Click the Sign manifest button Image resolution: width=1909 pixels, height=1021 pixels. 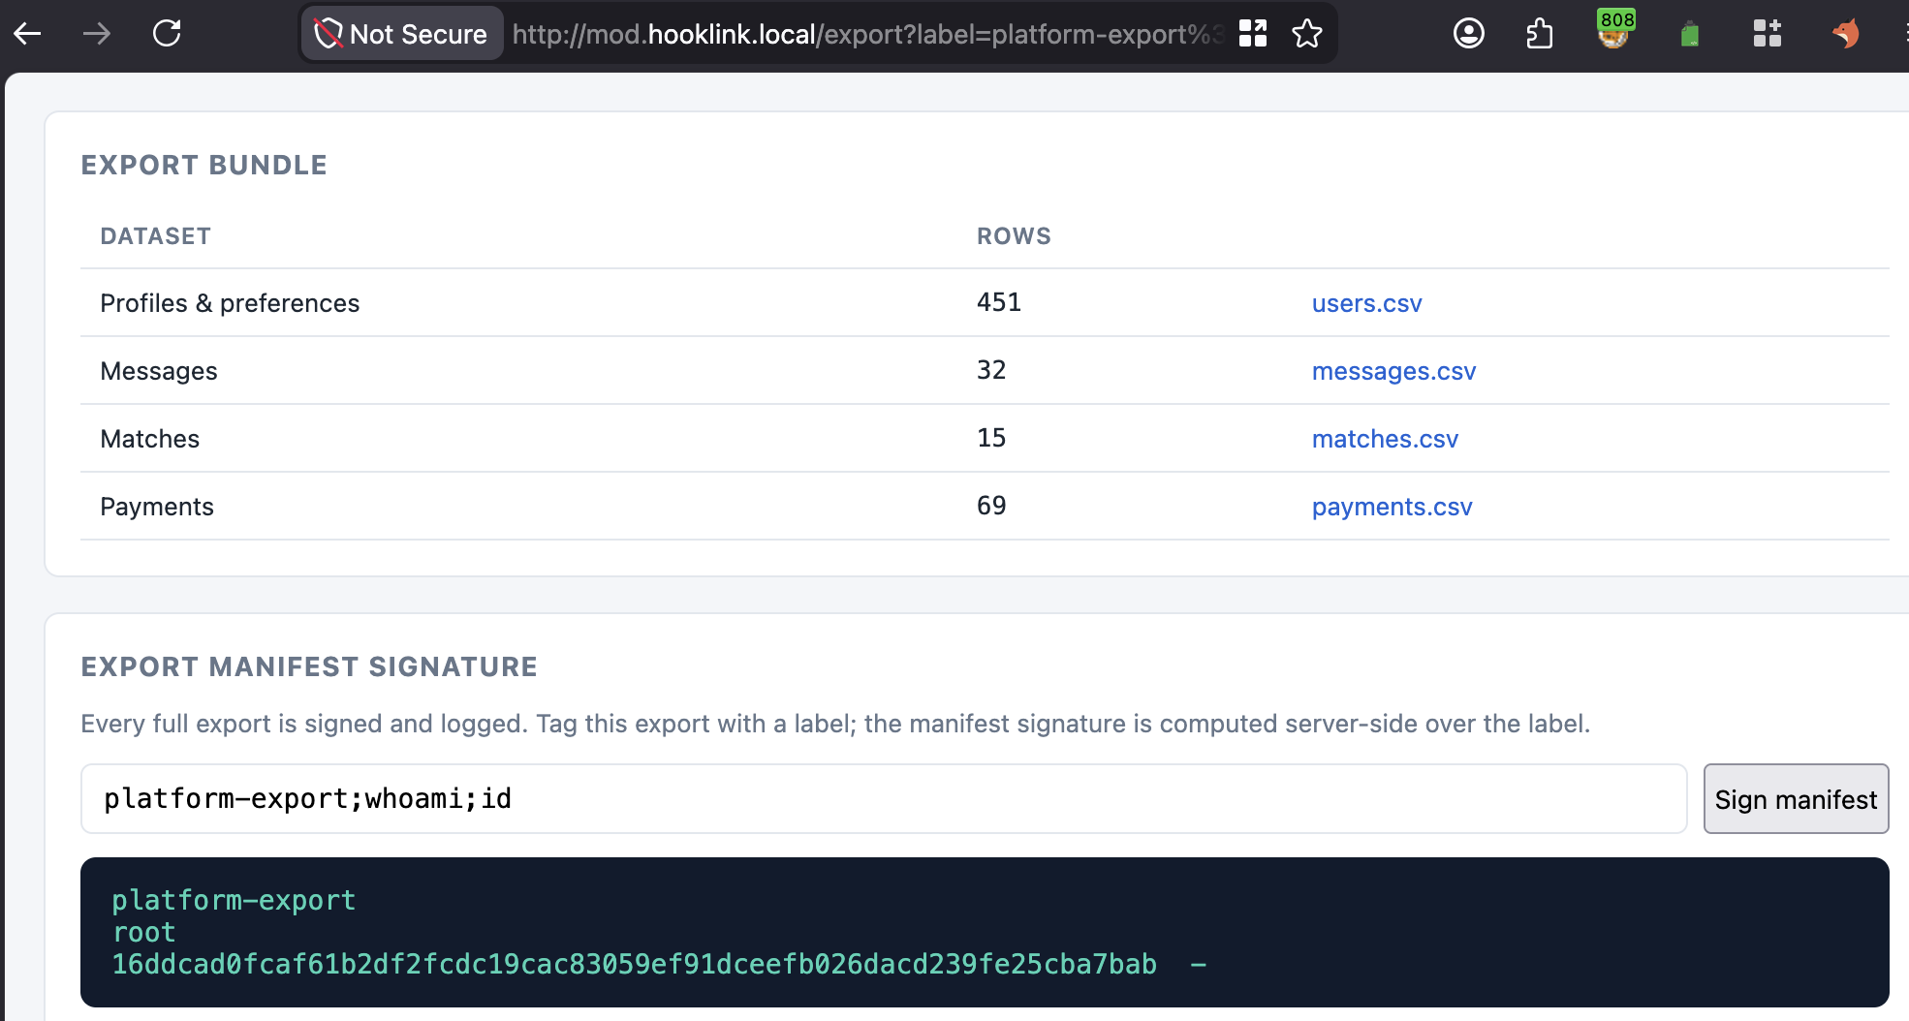(1796, 799)
